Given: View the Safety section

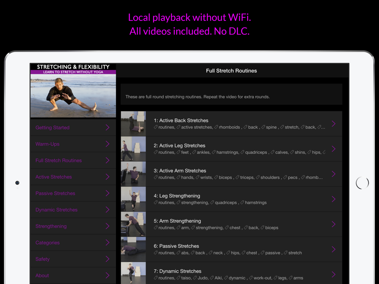Looking at the screenshot, I should point(42,259).
